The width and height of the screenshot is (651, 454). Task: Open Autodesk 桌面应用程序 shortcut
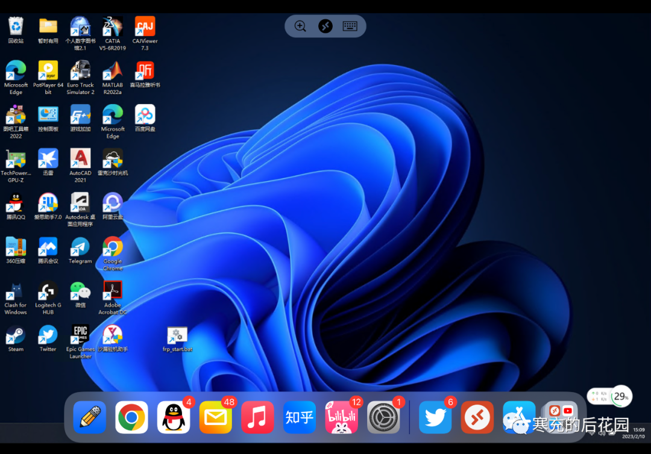tap(80, 210)
